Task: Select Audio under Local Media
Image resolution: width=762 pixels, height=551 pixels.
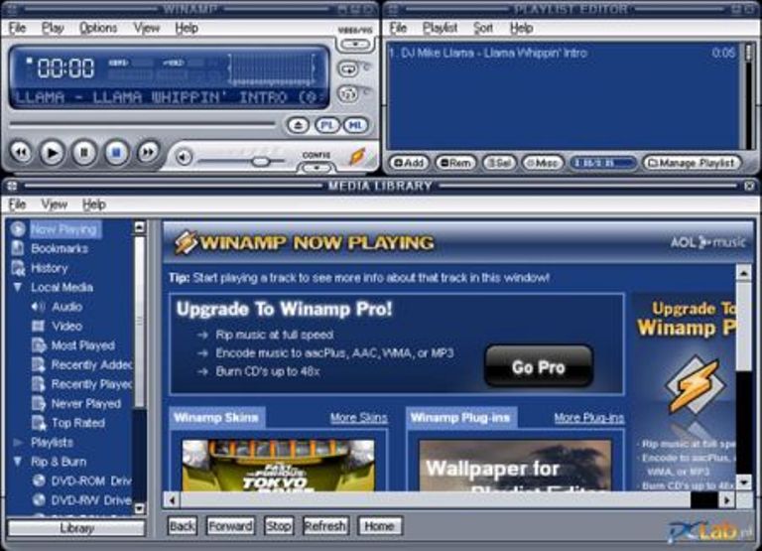Action: tap(67, 307)
